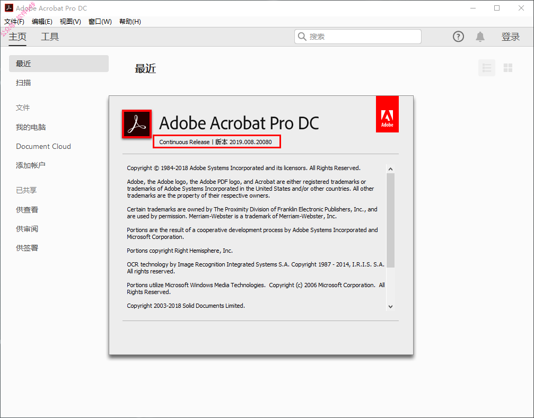Close the Acrobat Pro DC window
This screenshot has width=534, height=418.
pyautogui.click(x=521, y=8)
